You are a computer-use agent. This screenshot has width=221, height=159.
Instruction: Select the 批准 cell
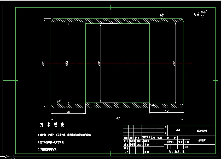pos(147,152)
